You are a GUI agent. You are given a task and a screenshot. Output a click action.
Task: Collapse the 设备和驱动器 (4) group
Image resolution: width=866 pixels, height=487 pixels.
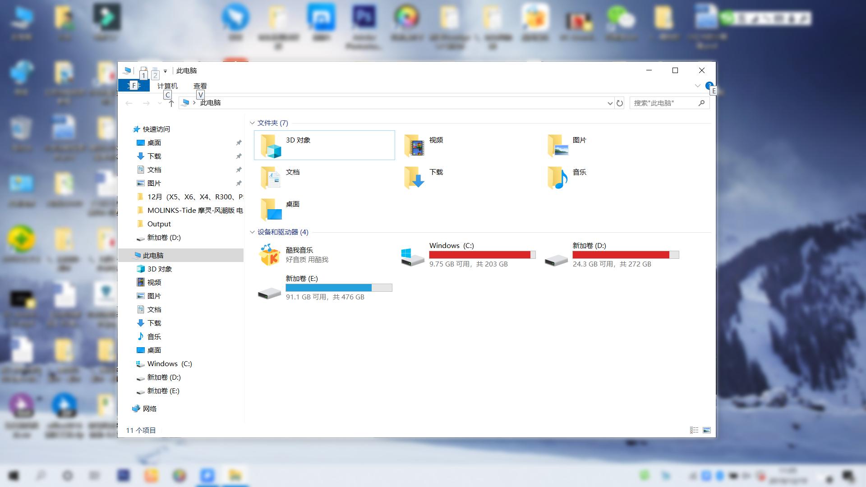pos(252,232)
